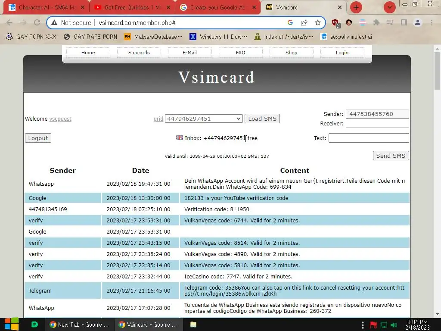Click the Load SMS button
Viewport: 441px width, 331px height.
(x=262, y=119)
